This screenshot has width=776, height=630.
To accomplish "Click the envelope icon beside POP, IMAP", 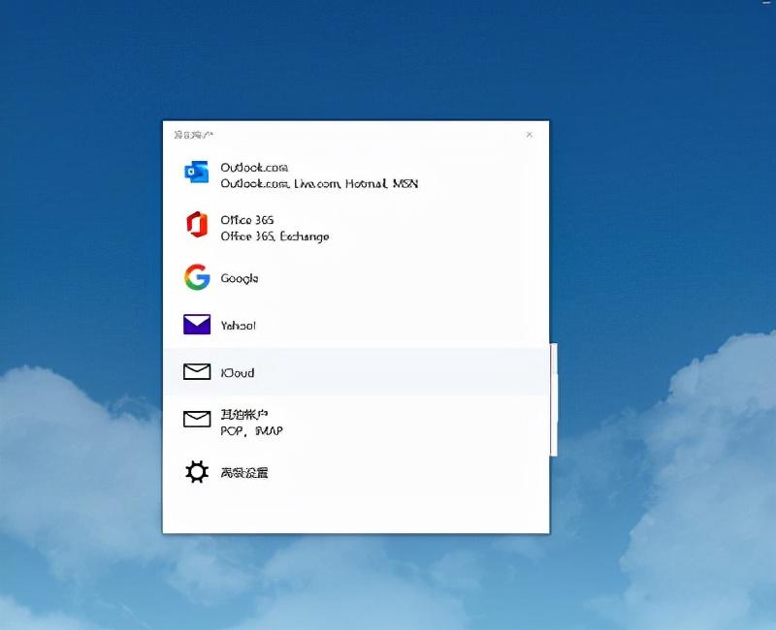I will click(x=197, y=420).
